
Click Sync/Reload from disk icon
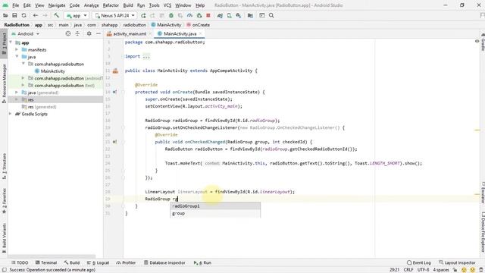point(23,15)
